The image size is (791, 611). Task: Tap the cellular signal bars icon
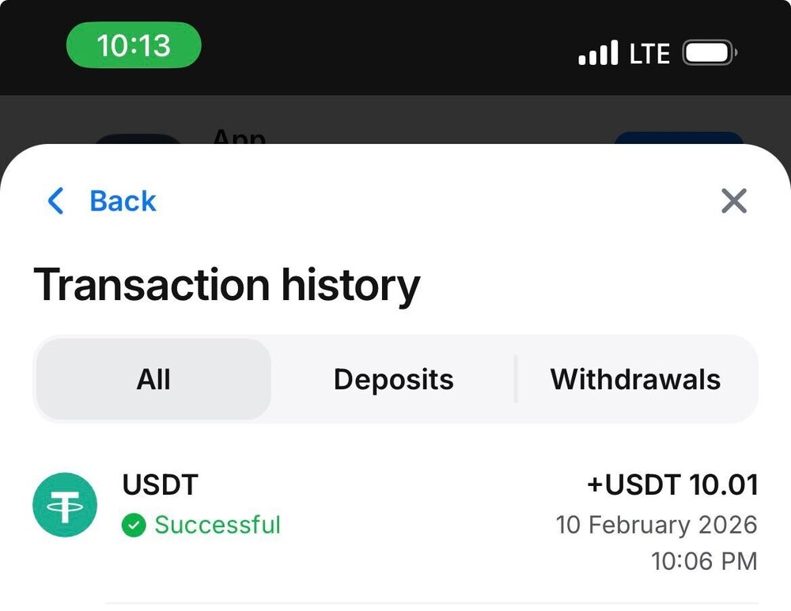[598, 54]
